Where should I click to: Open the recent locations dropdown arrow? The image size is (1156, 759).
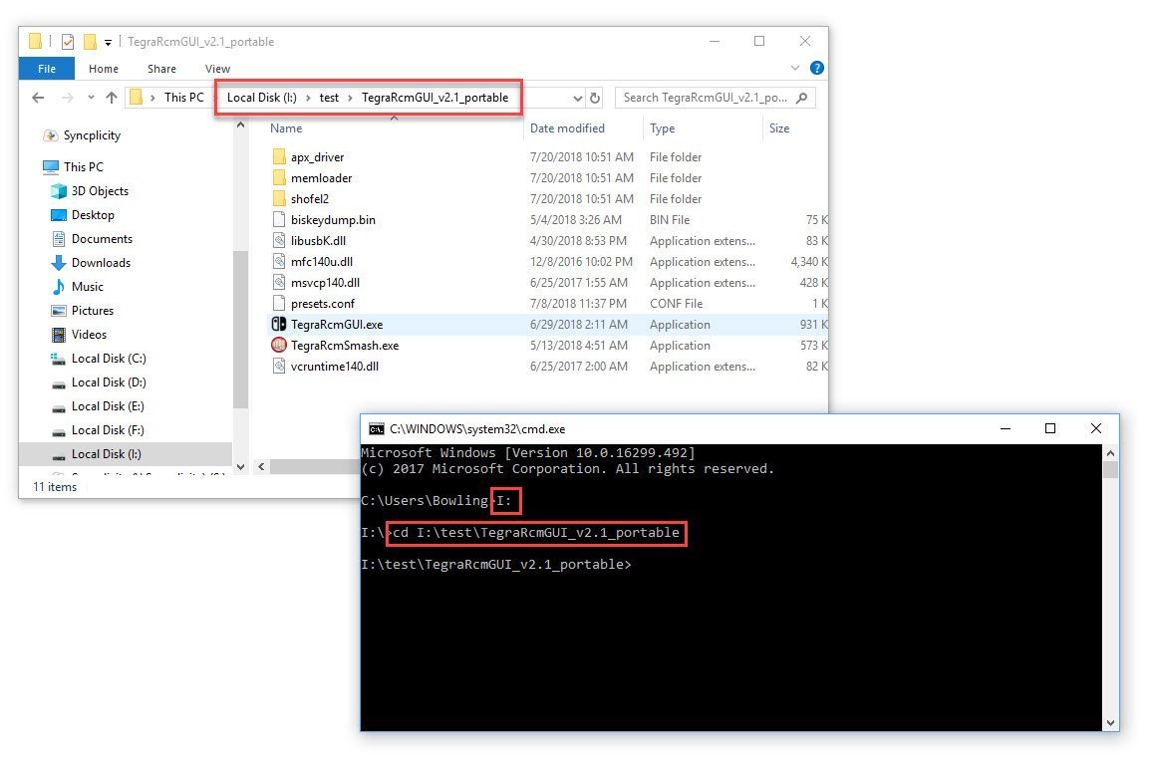[91, 98]
